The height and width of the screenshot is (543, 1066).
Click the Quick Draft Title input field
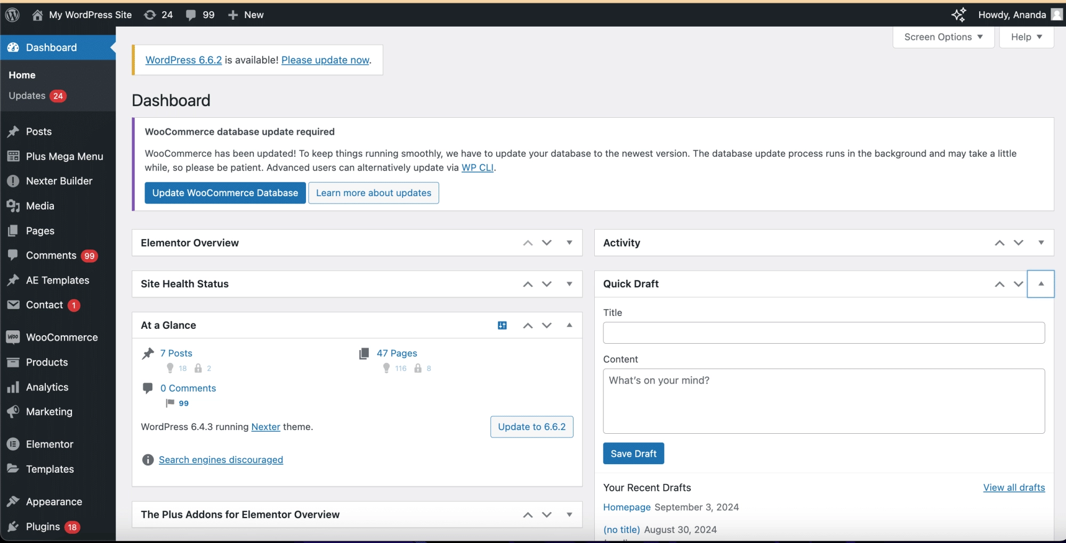823,333
